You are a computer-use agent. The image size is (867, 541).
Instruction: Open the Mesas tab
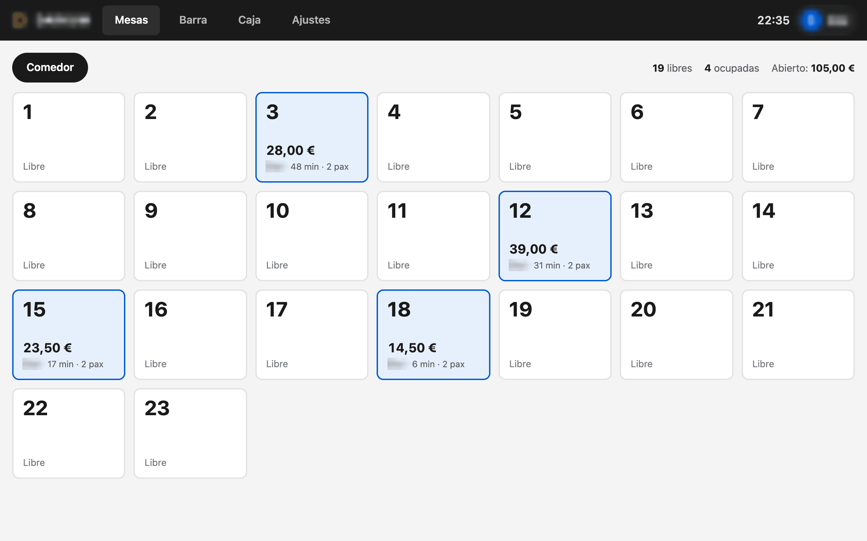tap(131, 20)
